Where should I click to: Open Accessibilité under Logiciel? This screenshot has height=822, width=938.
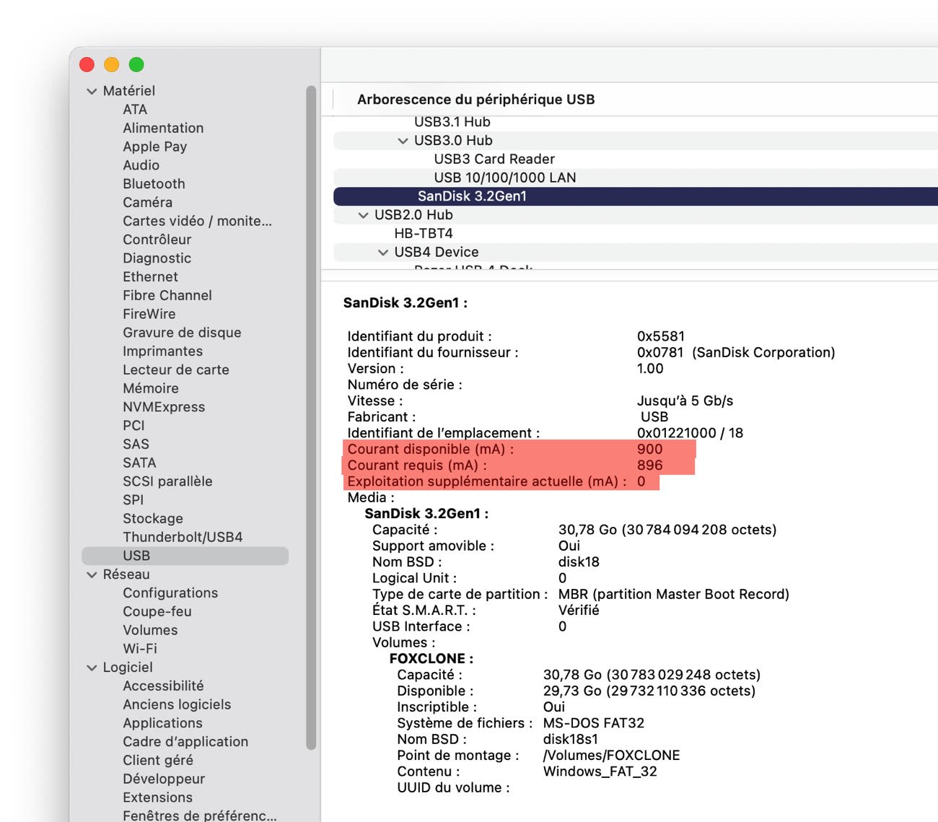(x=163, y=686)
